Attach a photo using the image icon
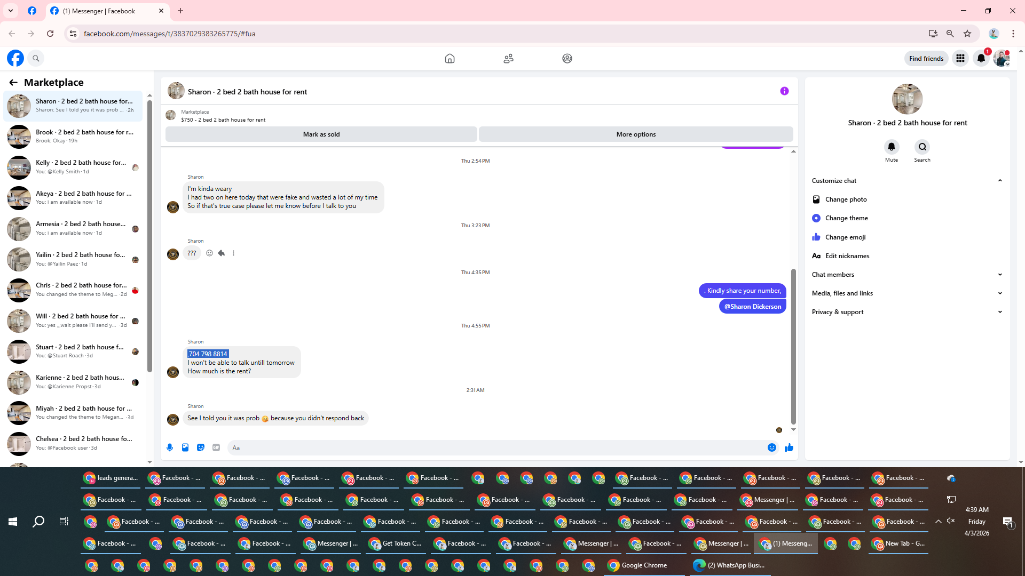 (x=185, y=447)
